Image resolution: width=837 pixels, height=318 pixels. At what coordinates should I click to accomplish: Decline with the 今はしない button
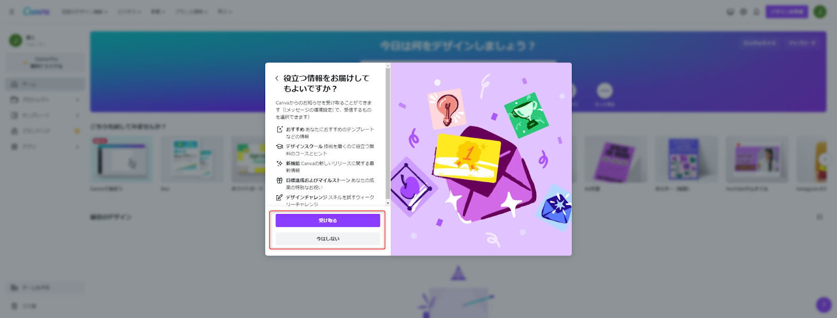tap(328, 239)
